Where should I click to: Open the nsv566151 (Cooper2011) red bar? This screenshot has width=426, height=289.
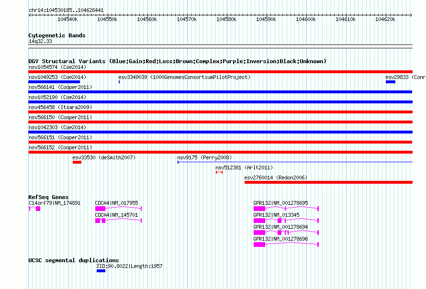220,142
